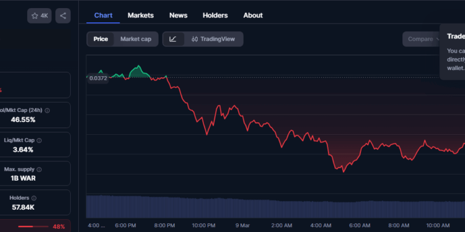Screen dimensions: 465x232
Task: Click the 48% red progress bar
Action: (33, 226)
